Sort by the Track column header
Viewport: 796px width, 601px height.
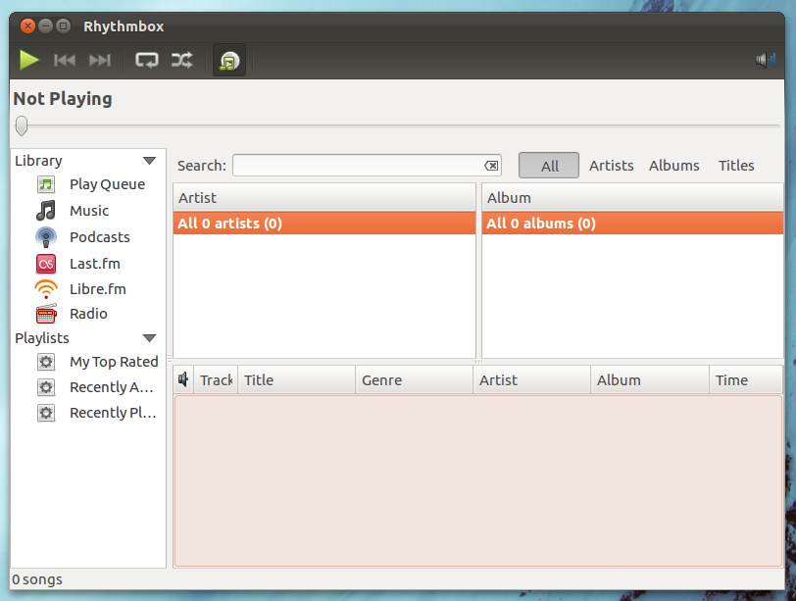coord(216,379)
